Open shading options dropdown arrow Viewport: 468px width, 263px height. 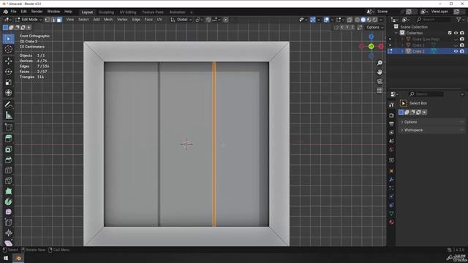pos(381,20)
